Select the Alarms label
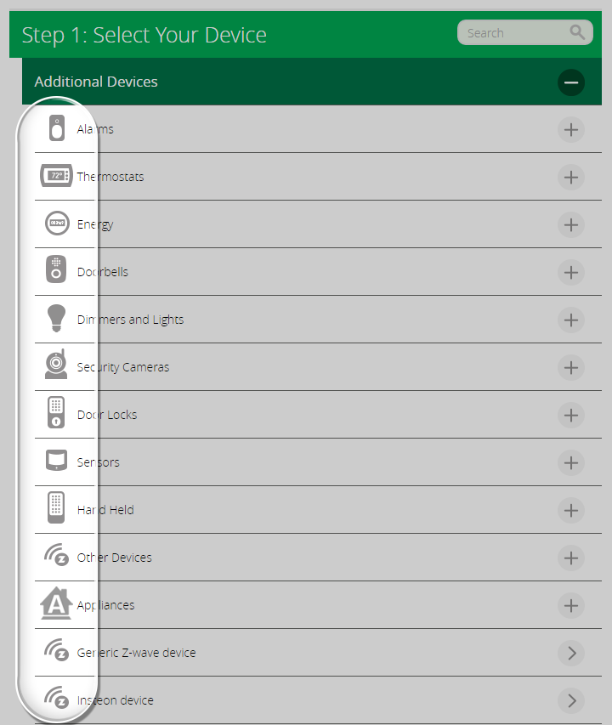Image resolution: width=612 pixels, height=725 pixels. 95,129
